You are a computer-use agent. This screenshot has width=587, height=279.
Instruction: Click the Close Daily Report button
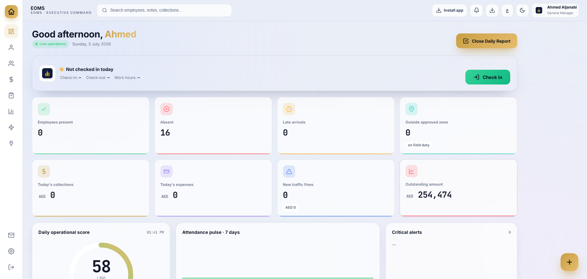tap(486, 41)
